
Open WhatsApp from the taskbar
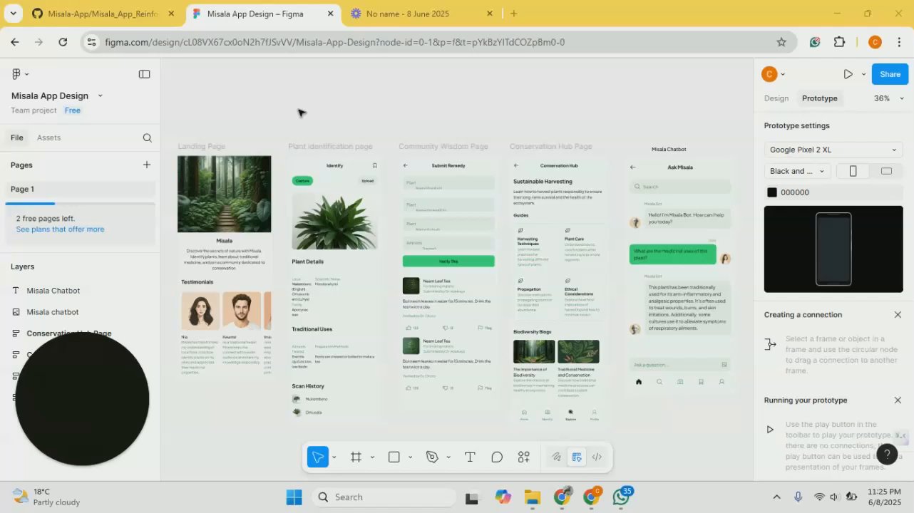click(x=621, y=497)
